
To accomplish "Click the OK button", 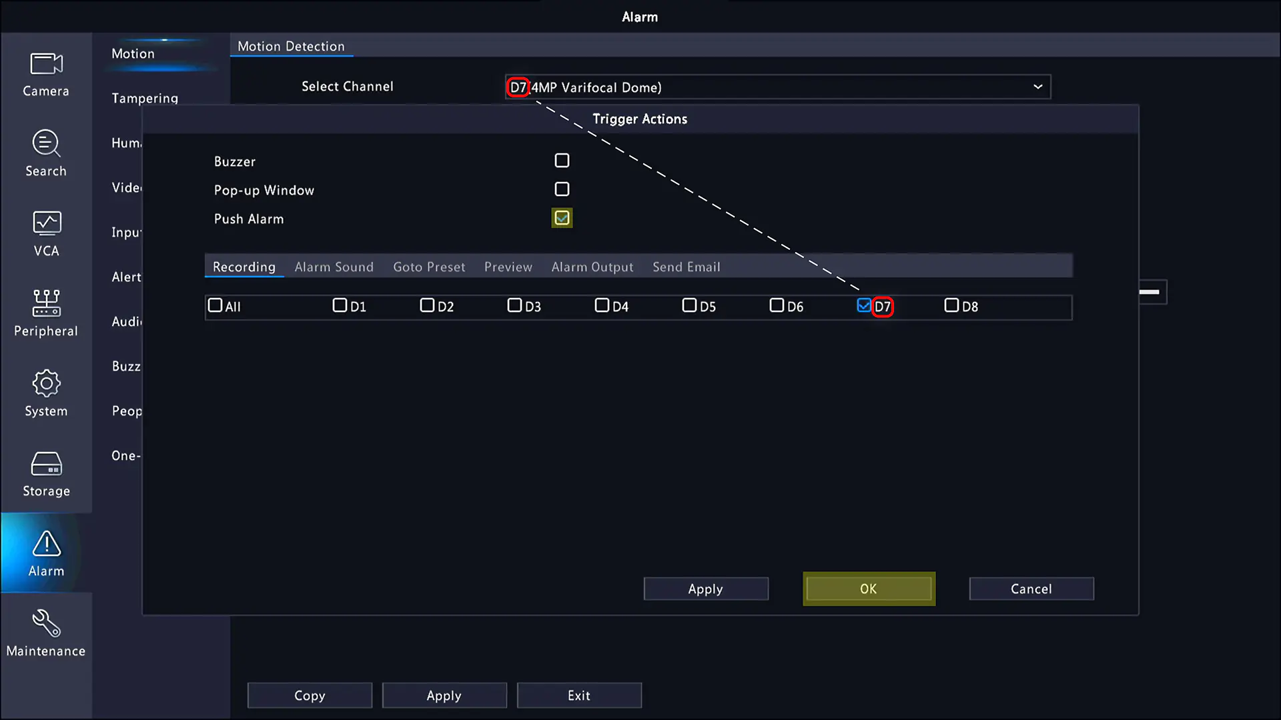I will pos(869,588).
